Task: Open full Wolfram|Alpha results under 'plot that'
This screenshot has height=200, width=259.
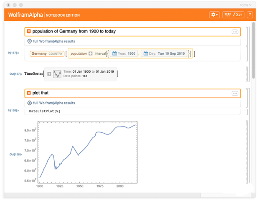Action: [x=54, y=103]
